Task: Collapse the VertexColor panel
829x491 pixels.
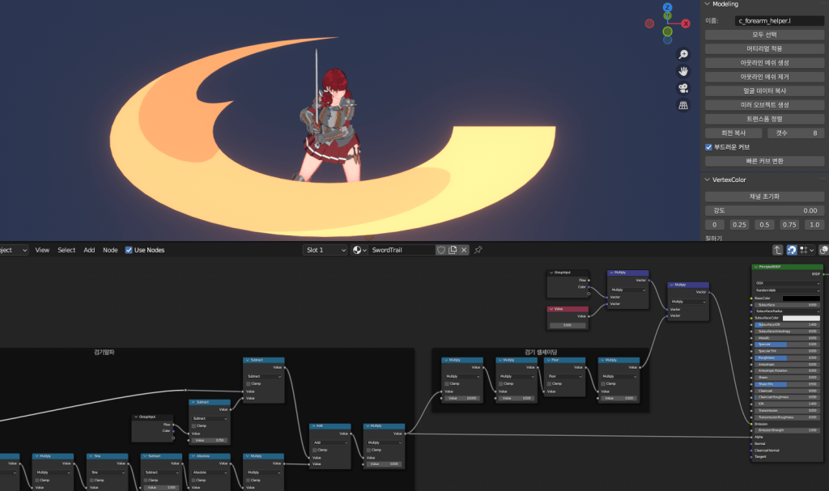Action: point(706,180)
